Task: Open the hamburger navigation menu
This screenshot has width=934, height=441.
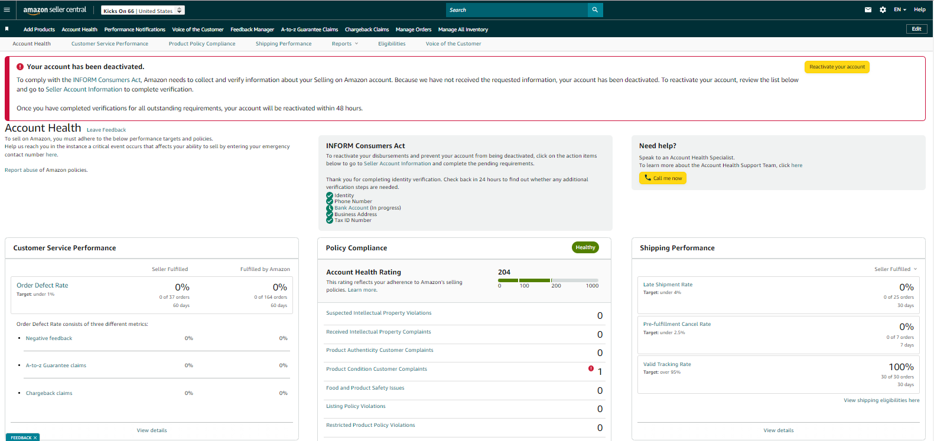Action: tap(7, 9)
